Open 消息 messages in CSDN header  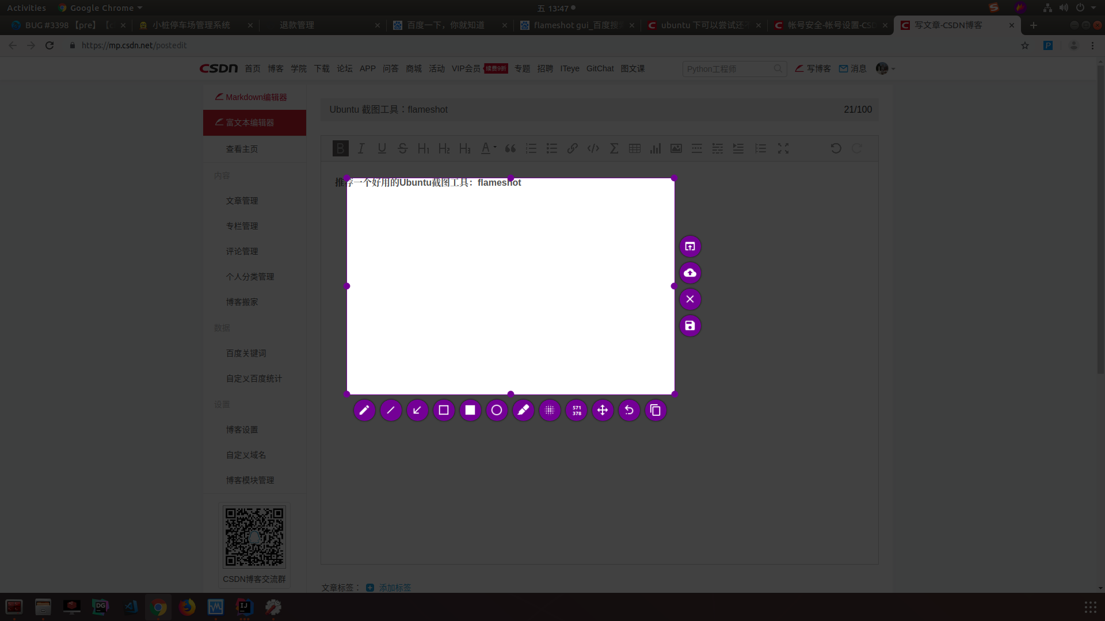(852, 68)
